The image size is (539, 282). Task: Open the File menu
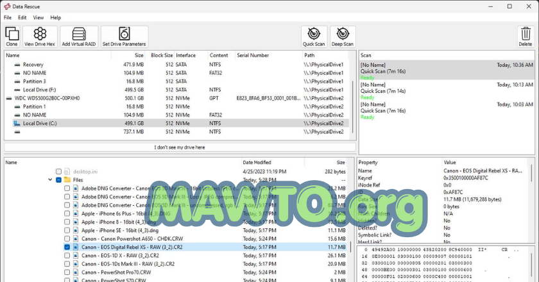coord(8,17)
